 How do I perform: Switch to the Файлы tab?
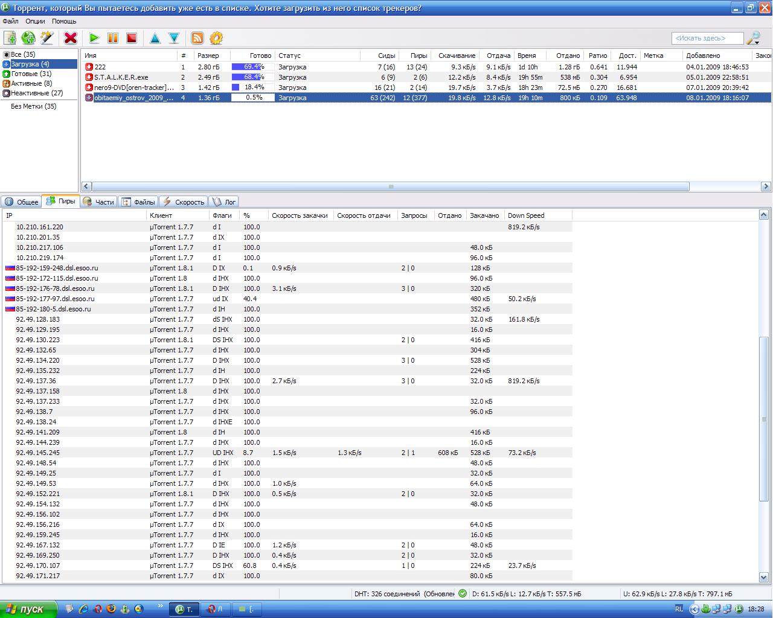tap(138, 202)
